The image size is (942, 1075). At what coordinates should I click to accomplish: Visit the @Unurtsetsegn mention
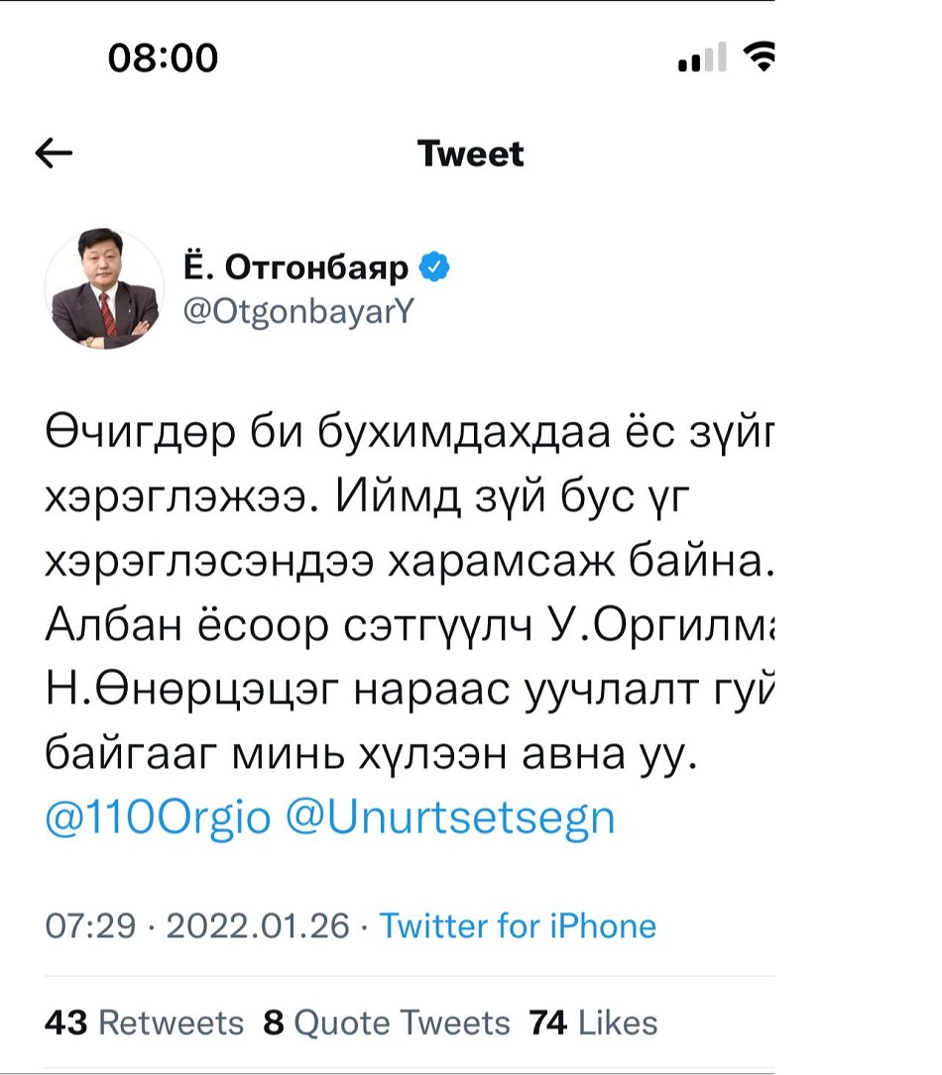450,817
